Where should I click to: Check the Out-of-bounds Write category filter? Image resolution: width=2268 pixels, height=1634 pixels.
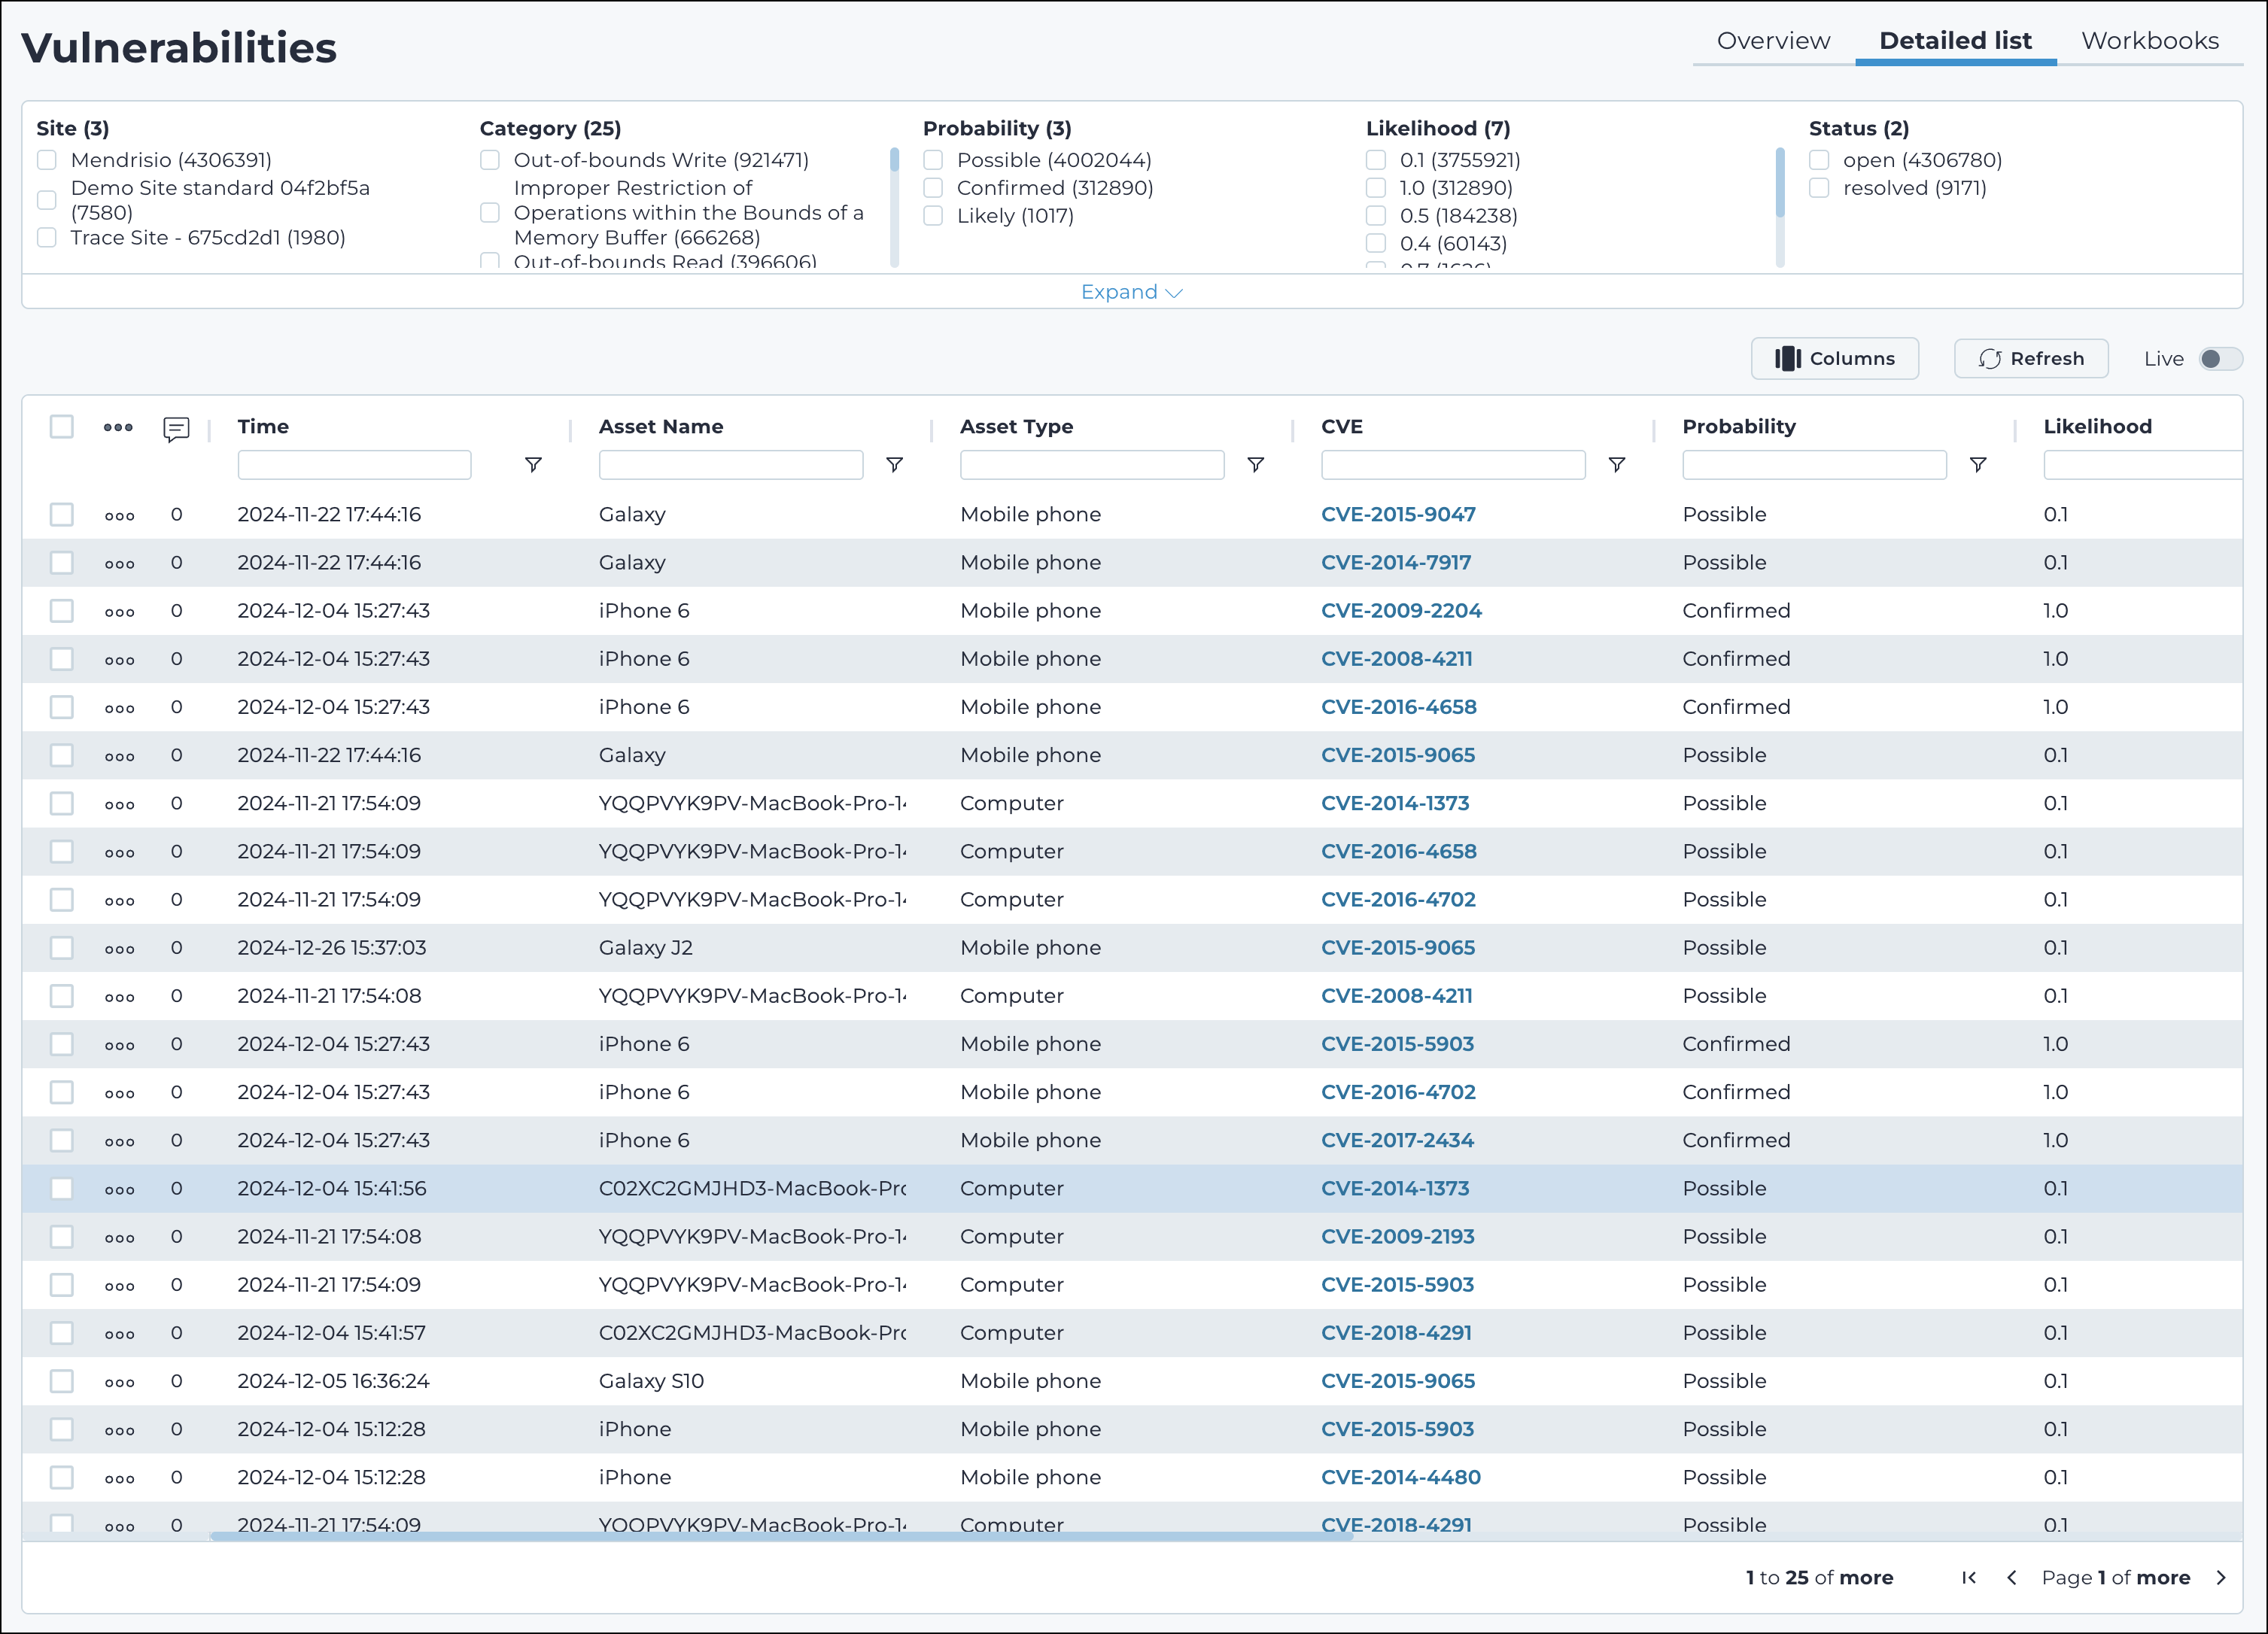(x=490, y=160)
